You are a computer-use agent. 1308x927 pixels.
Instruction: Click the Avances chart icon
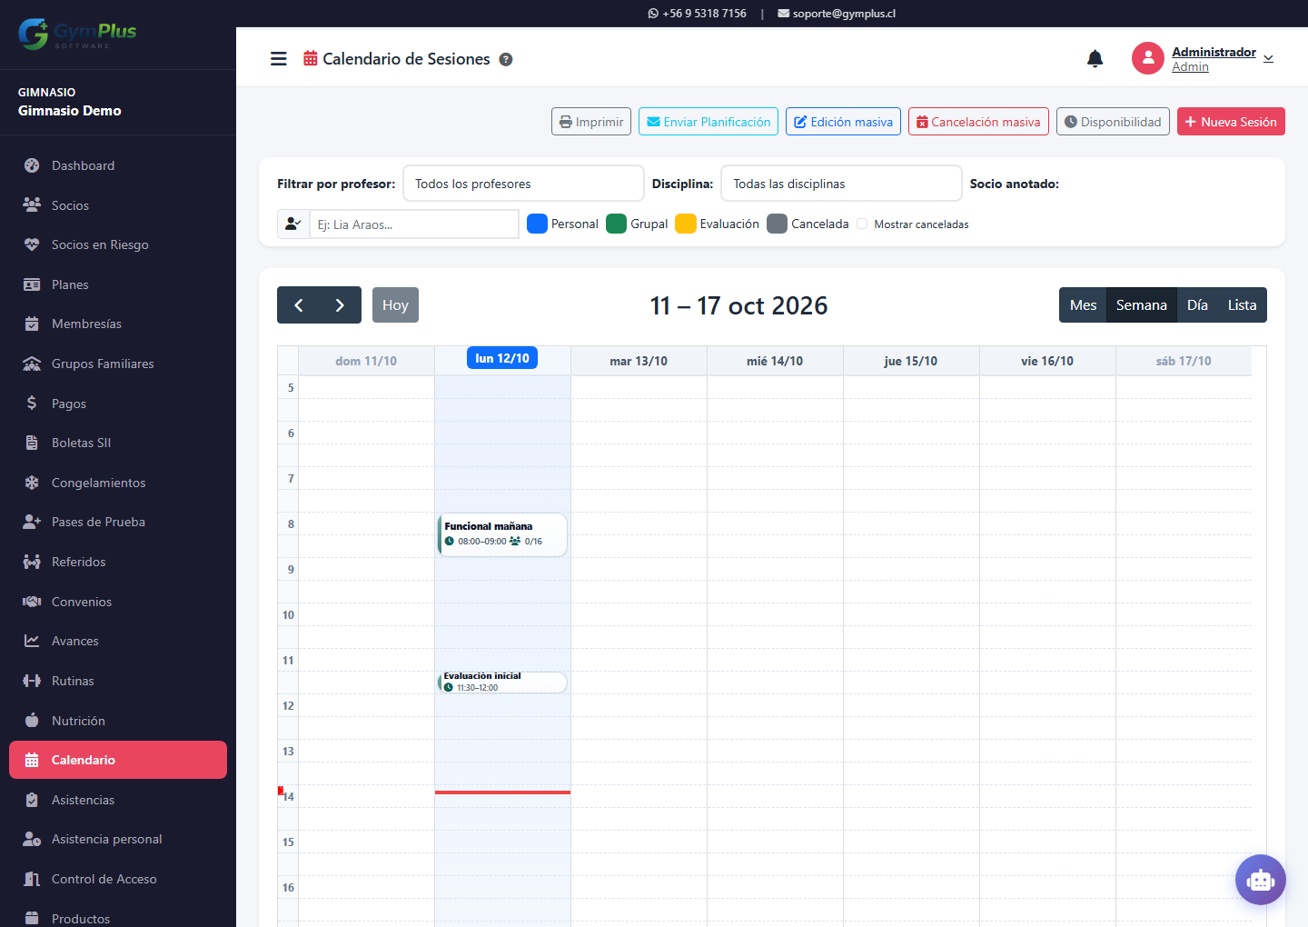[x=32, y=641]
